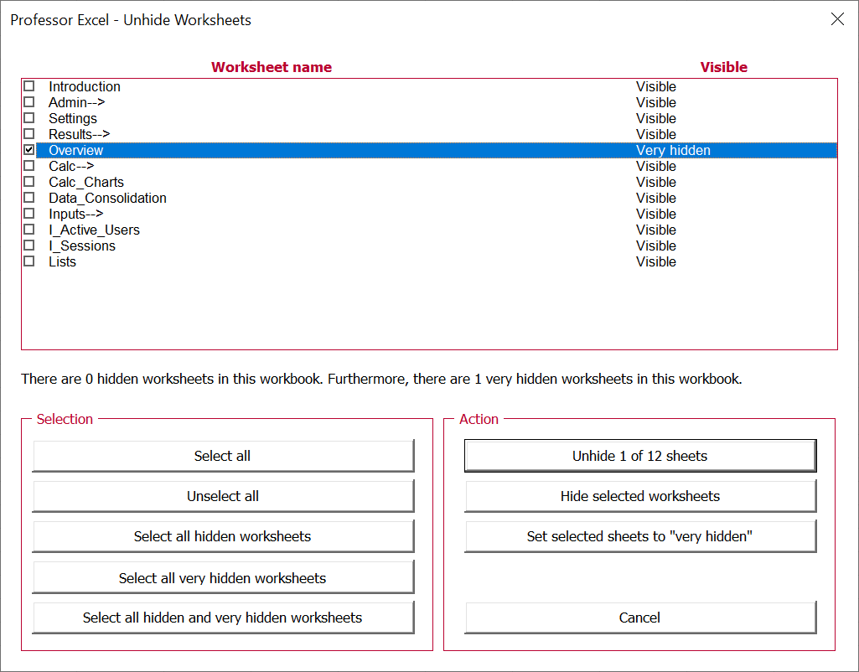Check the Inputs--> worksheet checkbox
This screenshot has width=859, height=672.
28,214
